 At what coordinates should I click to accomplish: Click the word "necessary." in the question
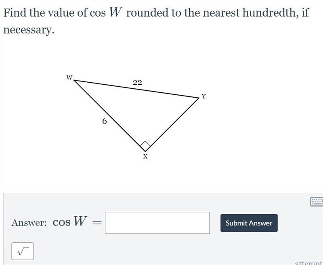click(29, 30)
